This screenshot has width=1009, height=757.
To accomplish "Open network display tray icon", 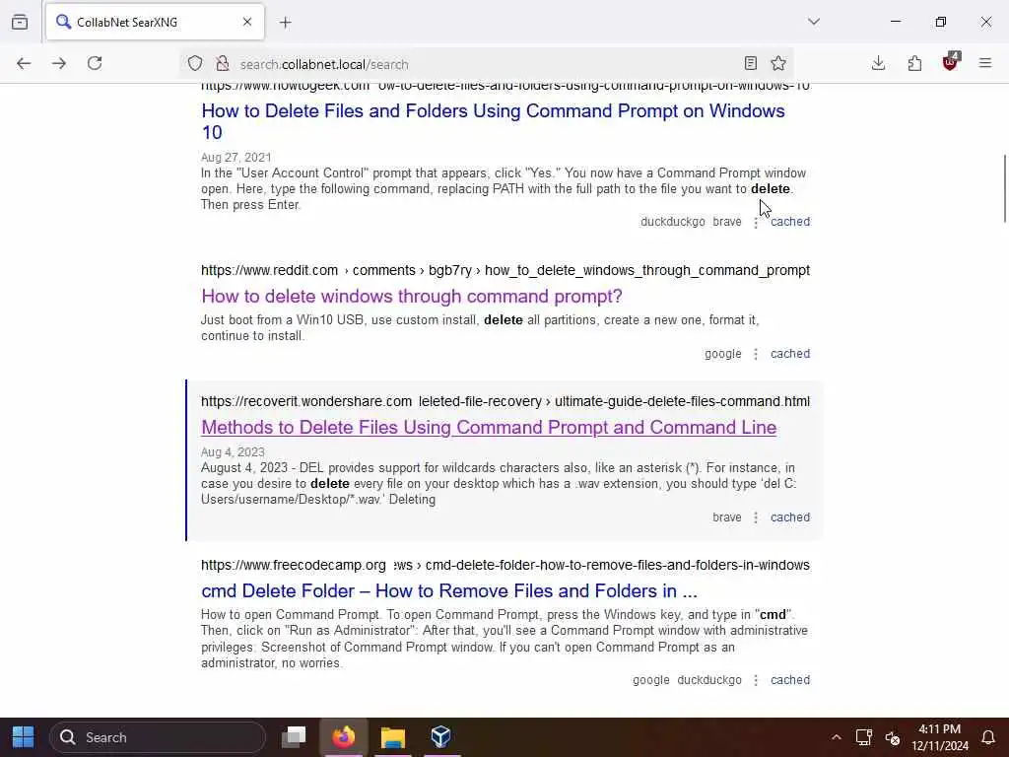I will (863, 737).
